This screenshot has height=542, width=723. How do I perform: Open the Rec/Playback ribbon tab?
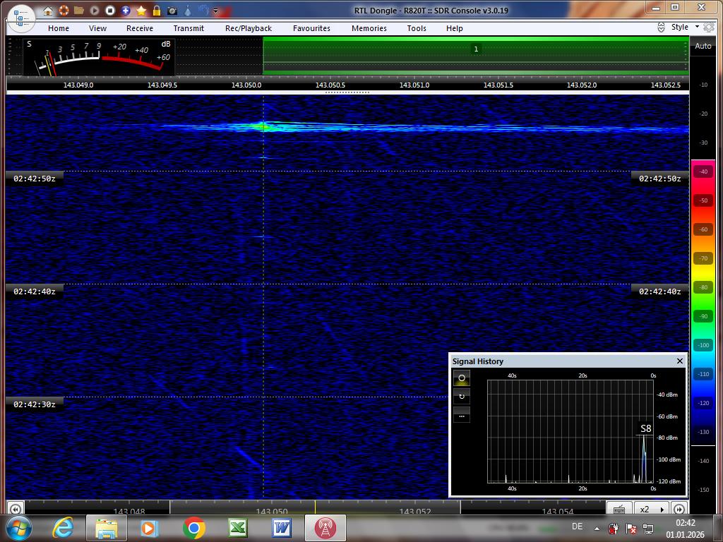(249, 28)
